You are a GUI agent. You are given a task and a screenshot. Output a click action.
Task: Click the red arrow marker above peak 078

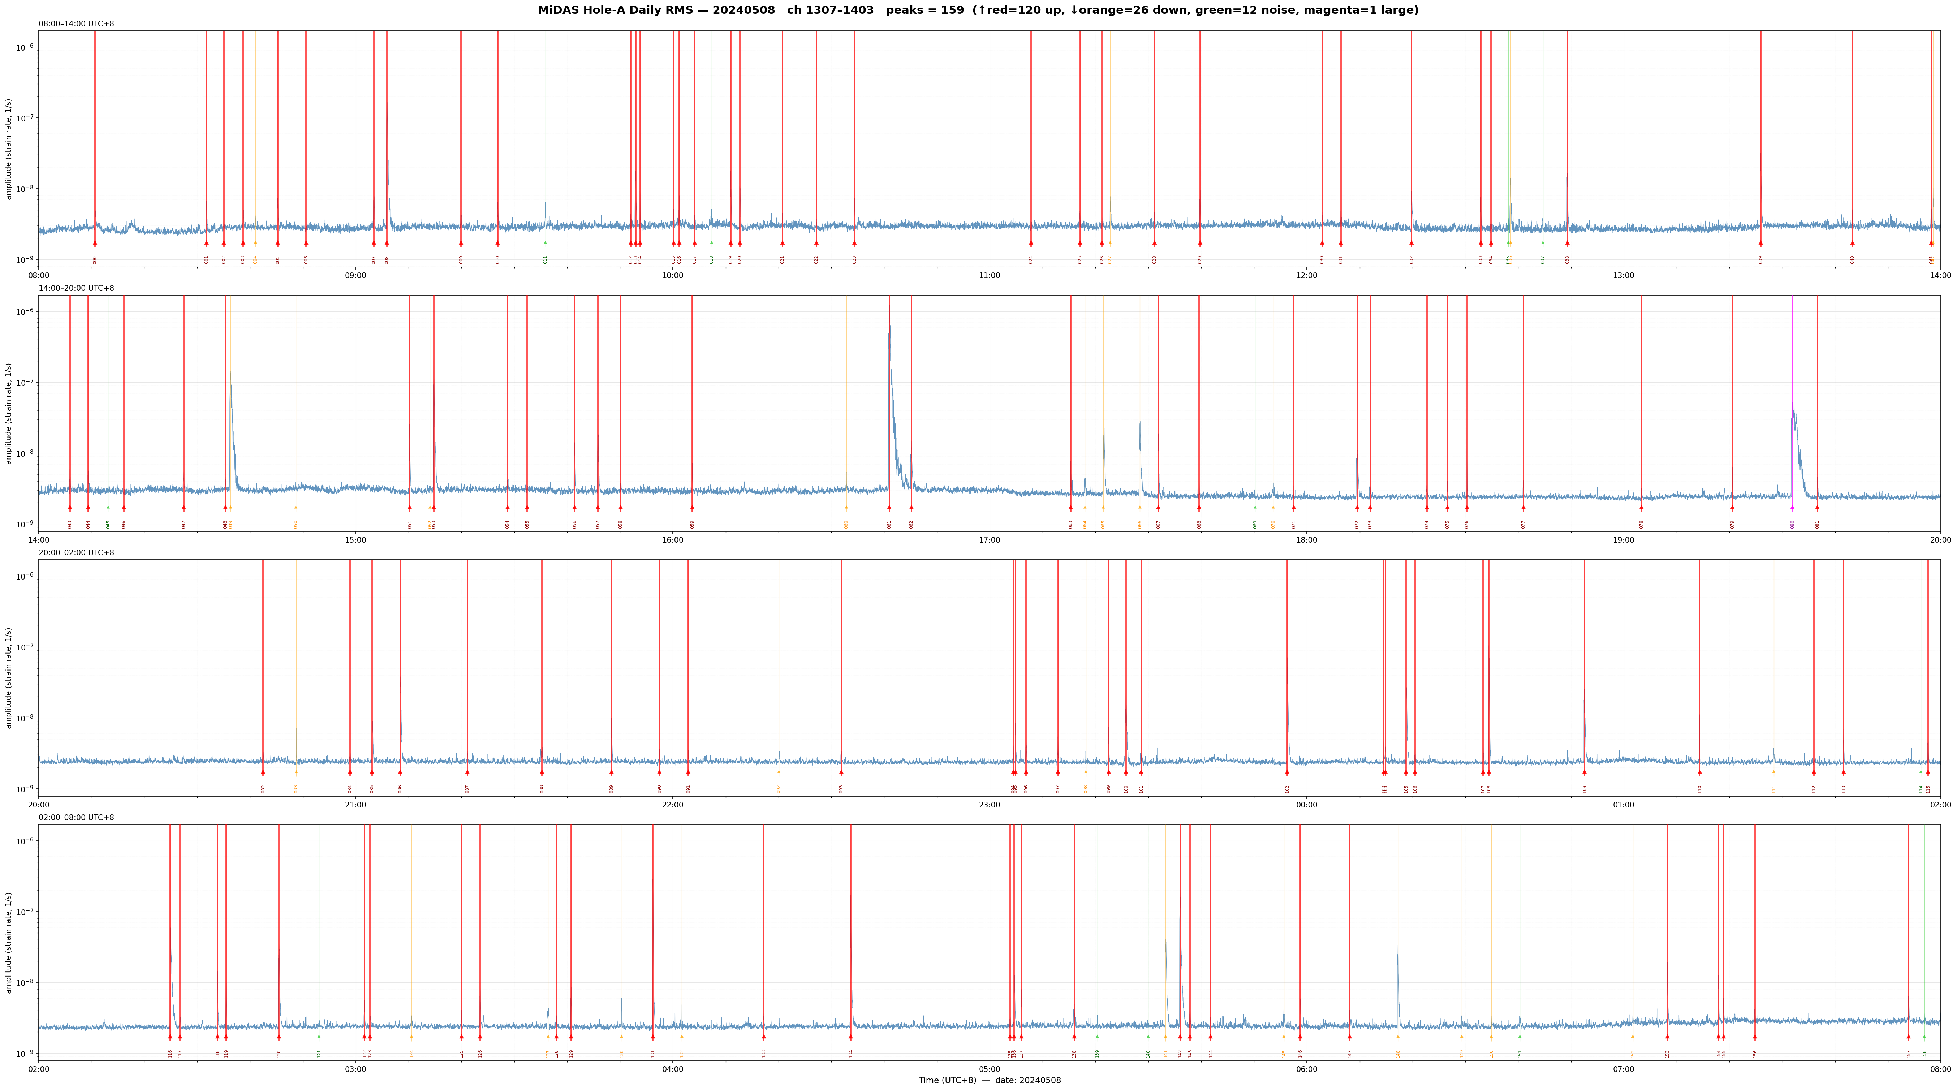click(x=1642, y=507)
